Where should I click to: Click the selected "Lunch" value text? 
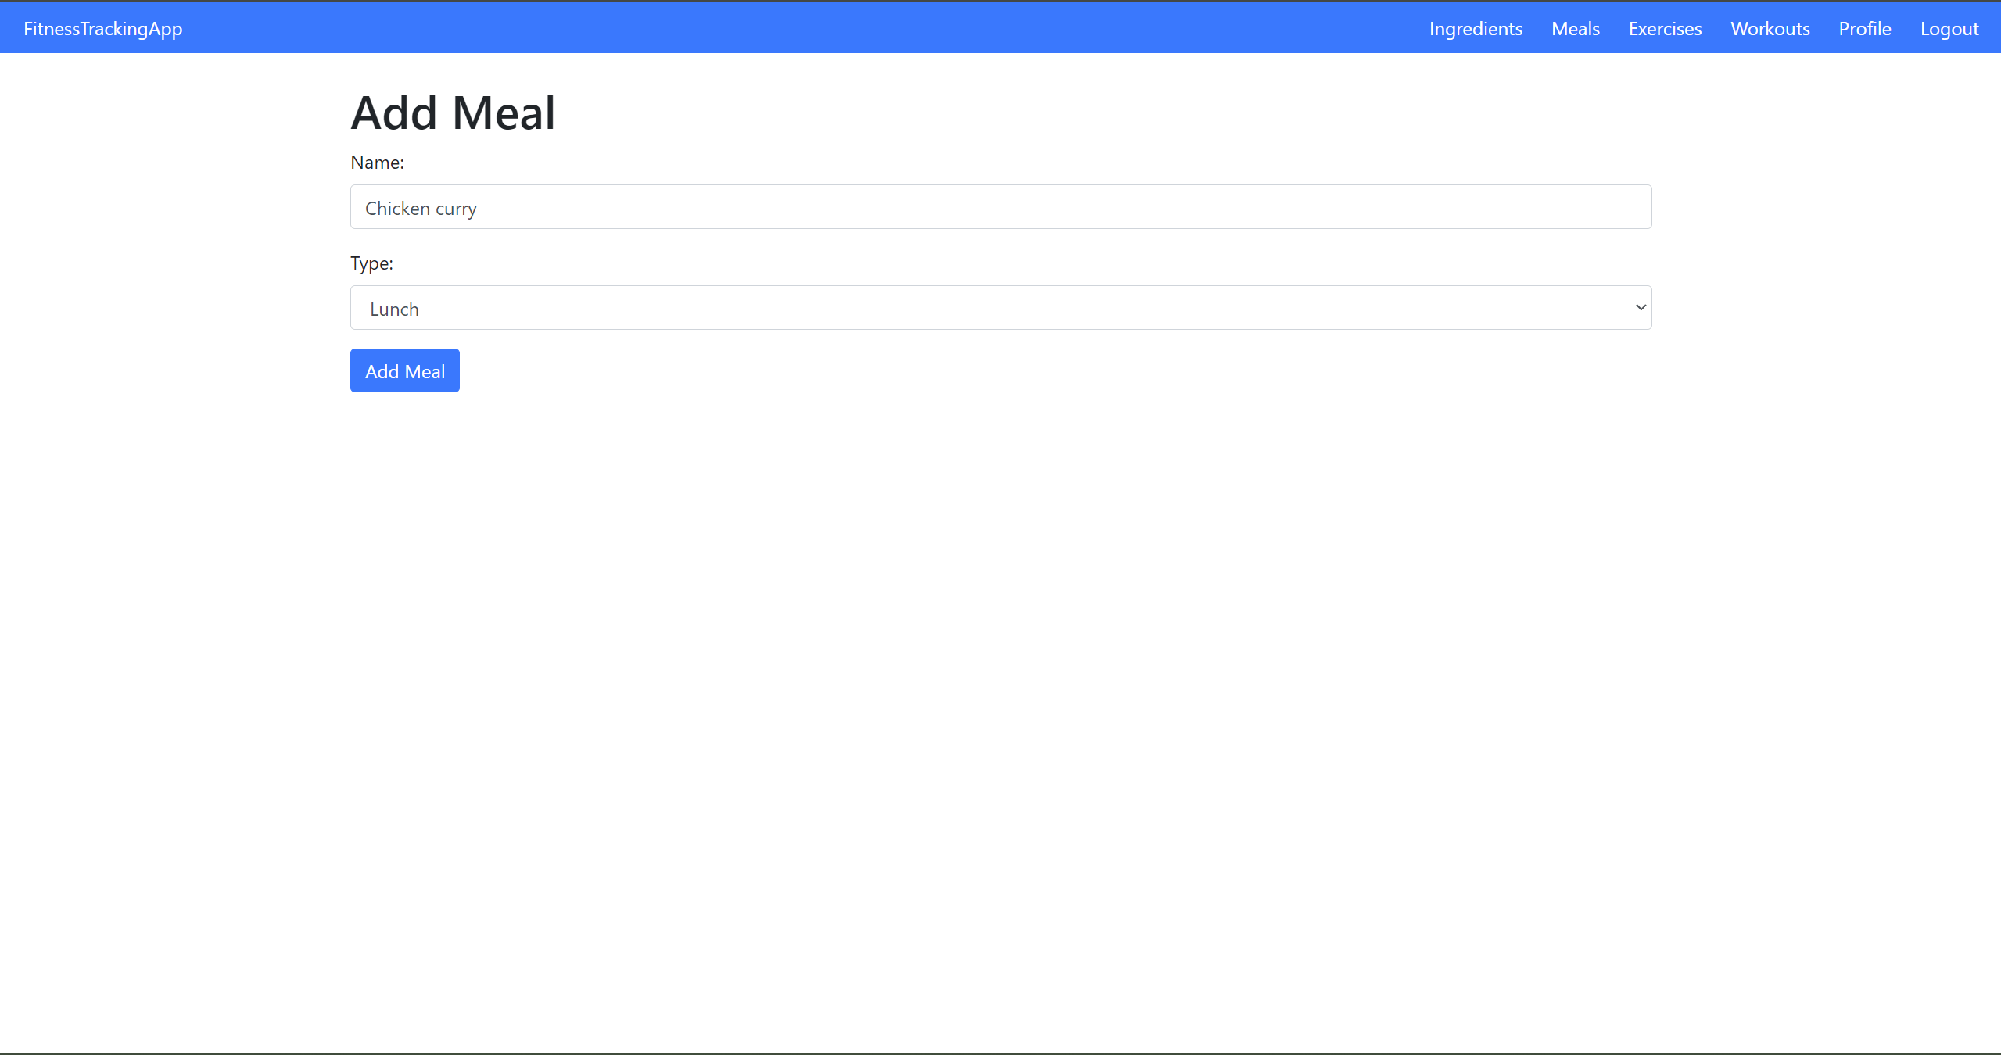394,309
